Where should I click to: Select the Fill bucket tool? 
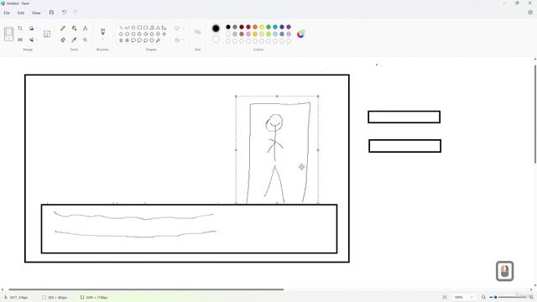click(x=74, y=29)
